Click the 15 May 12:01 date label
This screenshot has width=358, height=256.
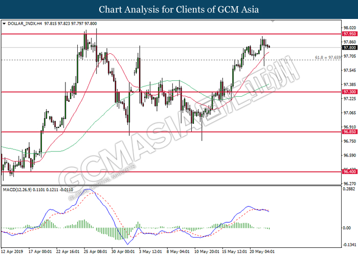click(x=234, y=252)
